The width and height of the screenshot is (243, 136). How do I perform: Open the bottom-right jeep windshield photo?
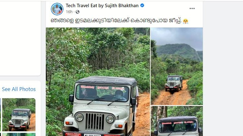pyautogui.click(x=177, y=121)
